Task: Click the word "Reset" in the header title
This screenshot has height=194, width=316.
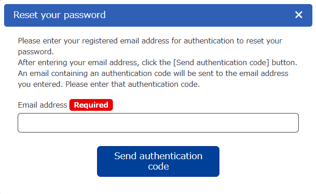Action: click(x=25, y=15)
